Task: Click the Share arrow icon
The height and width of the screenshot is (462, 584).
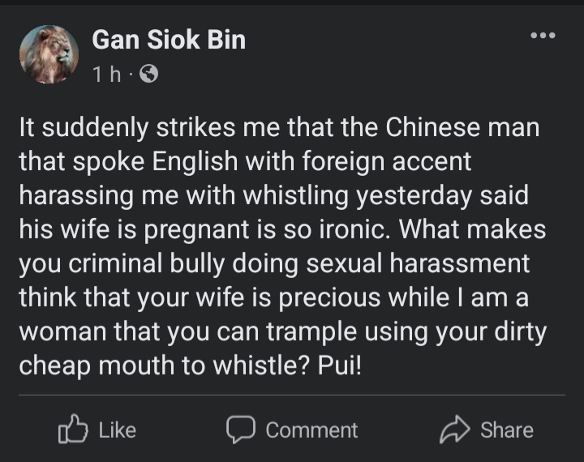Action: [x=455, y=430]
